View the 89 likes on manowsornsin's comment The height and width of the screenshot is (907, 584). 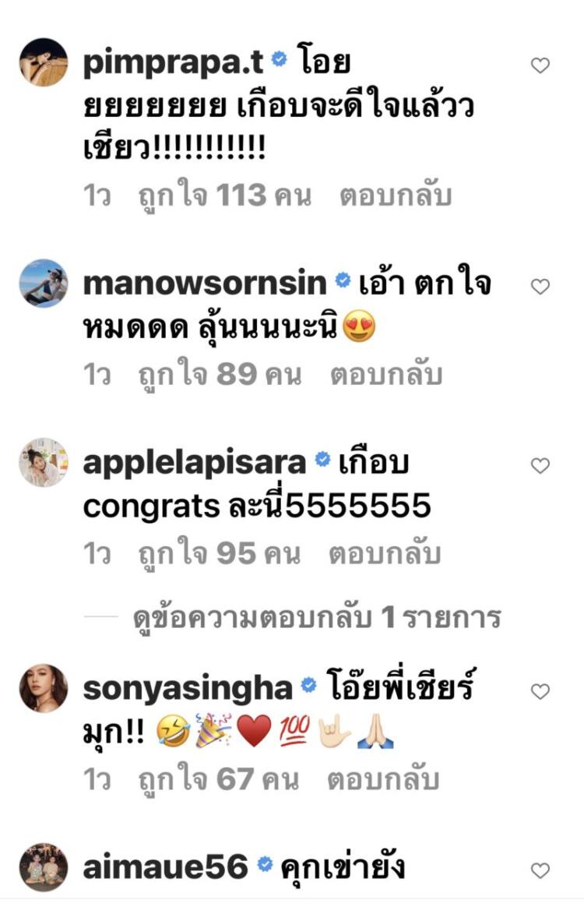click(220, 375)
